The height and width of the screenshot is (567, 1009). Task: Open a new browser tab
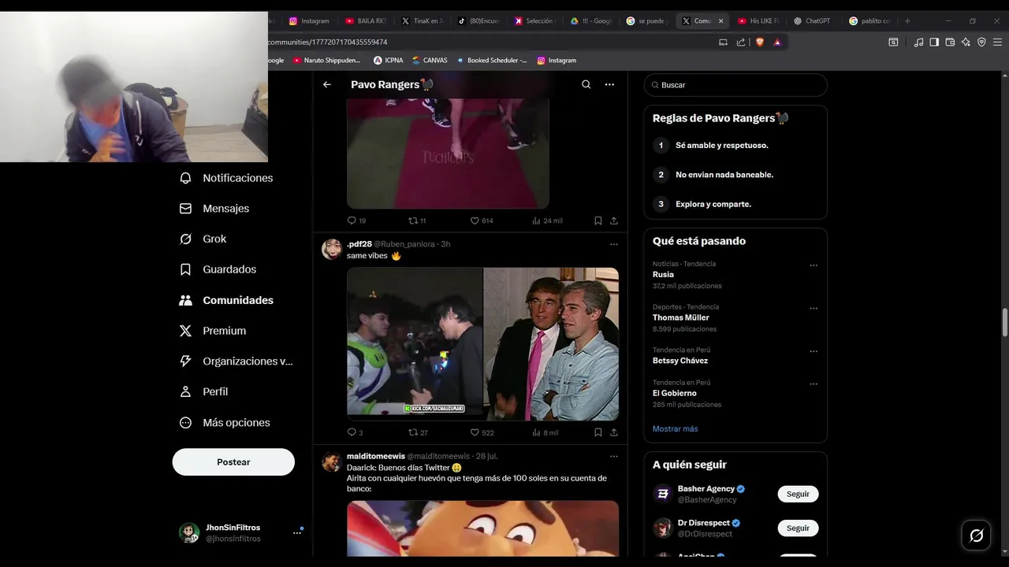pyautogui.click(x=907, y=21)
